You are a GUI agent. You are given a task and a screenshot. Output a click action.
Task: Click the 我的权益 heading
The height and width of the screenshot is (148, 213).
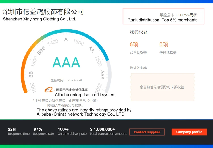(x=139, y=32)
